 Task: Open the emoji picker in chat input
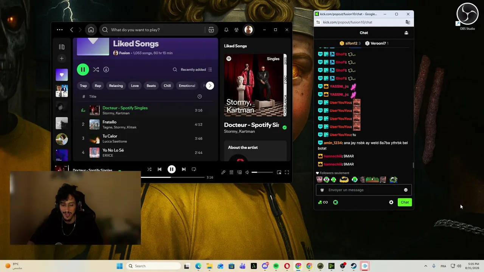click(406, 190)
